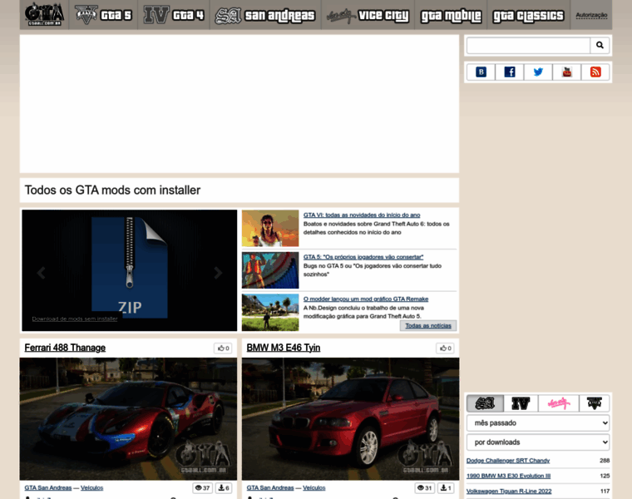Open the GTA Classics section

(528, 15)
